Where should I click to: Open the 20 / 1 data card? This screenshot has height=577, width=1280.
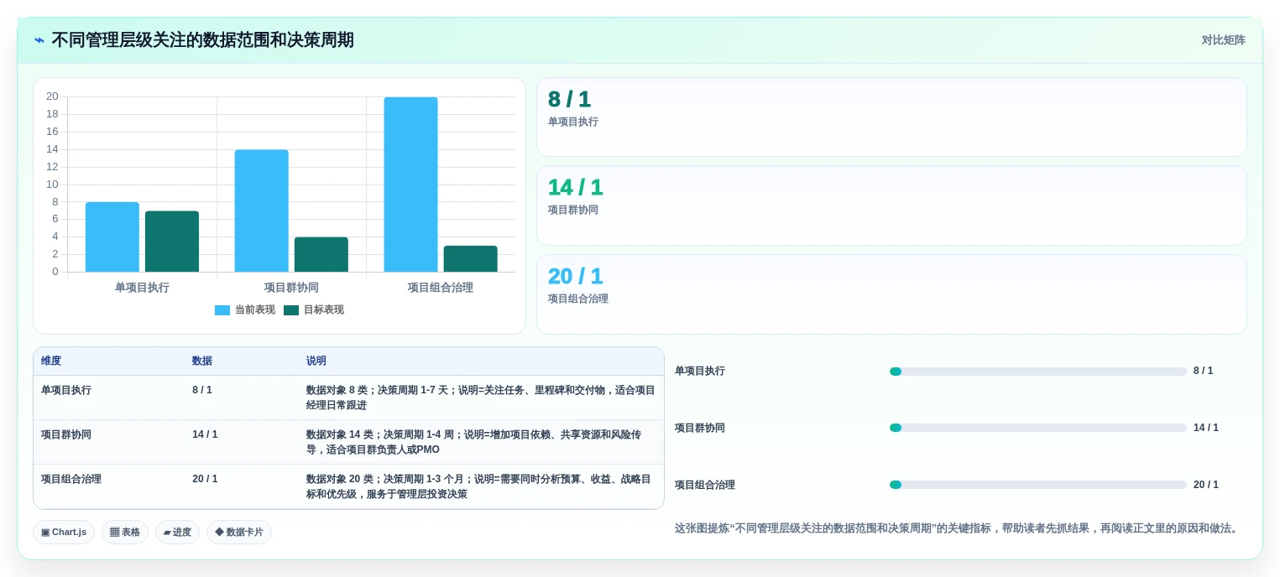[x=891, y=294]
